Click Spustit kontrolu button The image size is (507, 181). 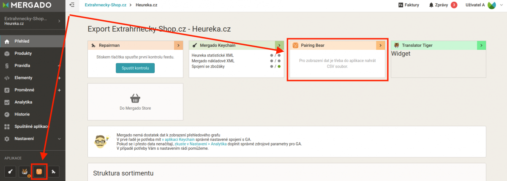(x=135, y=68)
